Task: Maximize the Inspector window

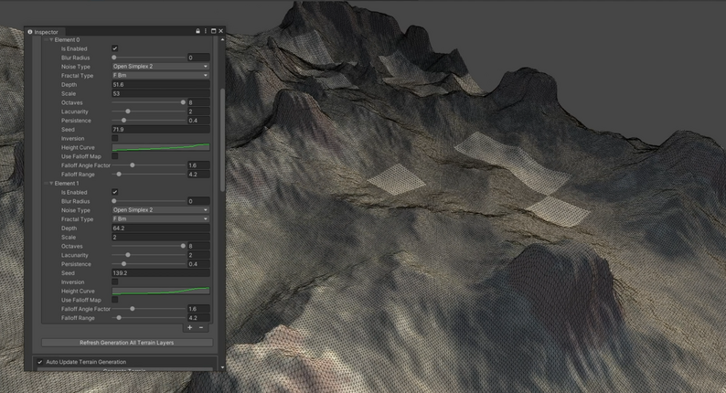Action: [x=213, y=31]
